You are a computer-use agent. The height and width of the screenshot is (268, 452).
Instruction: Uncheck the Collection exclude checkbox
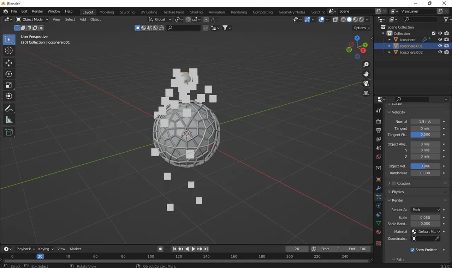(x=434, y=33)
